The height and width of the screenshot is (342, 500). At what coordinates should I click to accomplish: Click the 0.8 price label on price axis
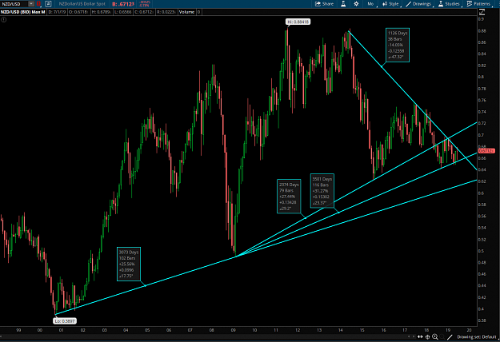click(x=481, y=77)
